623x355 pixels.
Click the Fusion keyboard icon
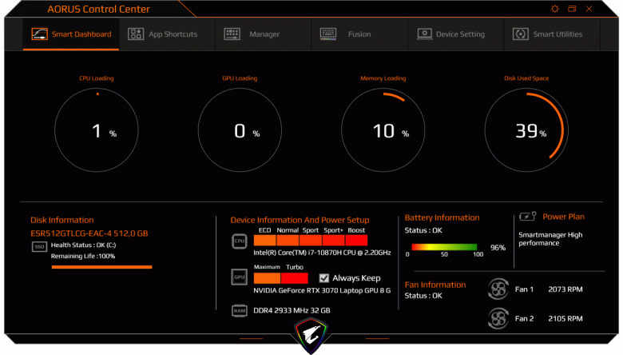[328, 34]
